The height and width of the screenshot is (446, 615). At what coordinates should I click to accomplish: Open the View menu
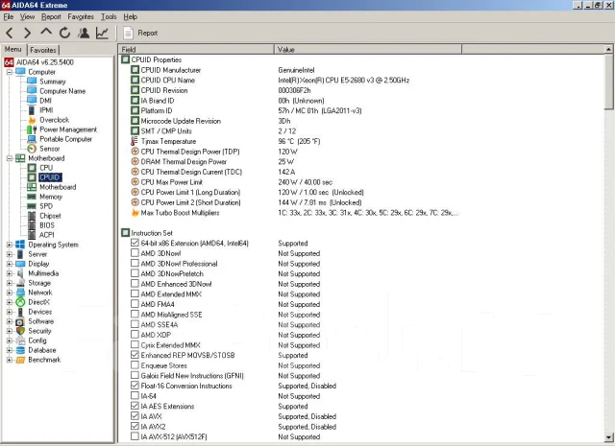coord(27,17)
